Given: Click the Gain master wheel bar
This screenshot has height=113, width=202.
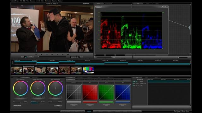Looking at the screenshot, I should (x=56, y=99).
